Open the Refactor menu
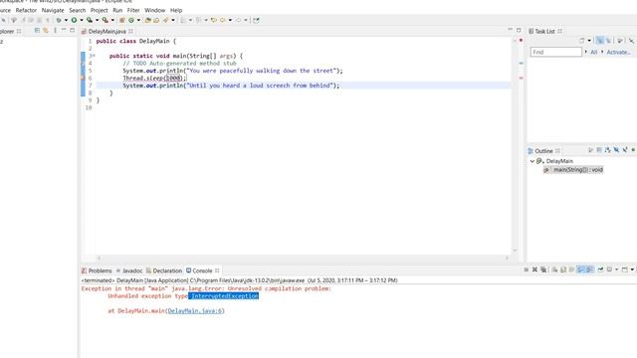637x358 pixels. click(x=26, y=10)
